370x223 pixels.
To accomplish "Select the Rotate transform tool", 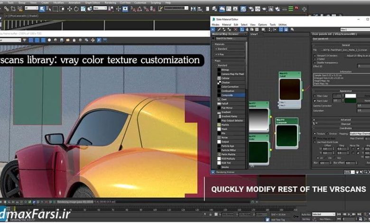I will (77, 9).
